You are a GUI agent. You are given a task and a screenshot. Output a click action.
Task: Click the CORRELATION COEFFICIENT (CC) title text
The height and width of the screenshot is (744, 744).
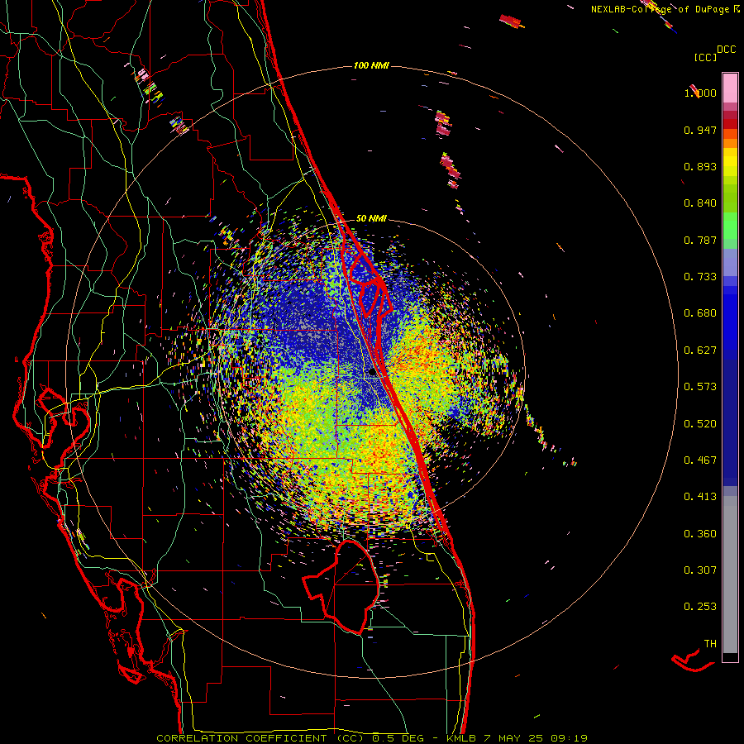261,738
